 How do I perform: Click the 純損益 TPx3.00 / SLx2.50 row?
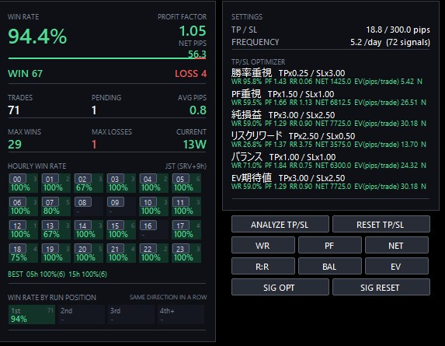point(329,119)
